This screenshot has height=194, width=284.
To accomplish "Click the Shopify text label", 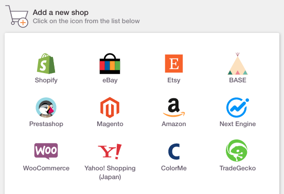I will [x=46, y=80].
